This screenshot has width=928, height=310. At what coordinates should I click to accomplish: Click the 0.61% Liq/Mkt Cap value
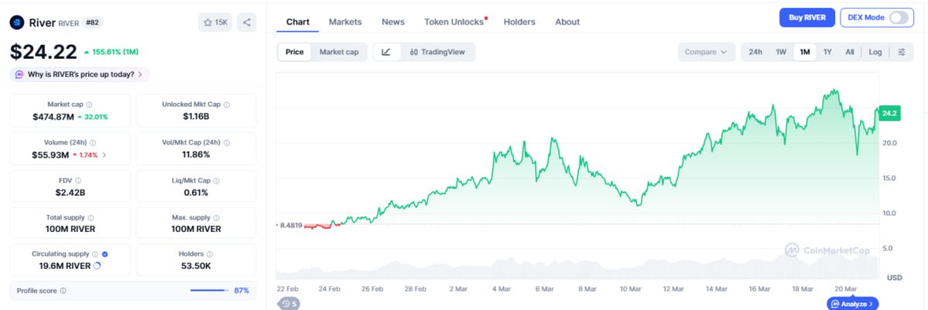coord(196,192)
